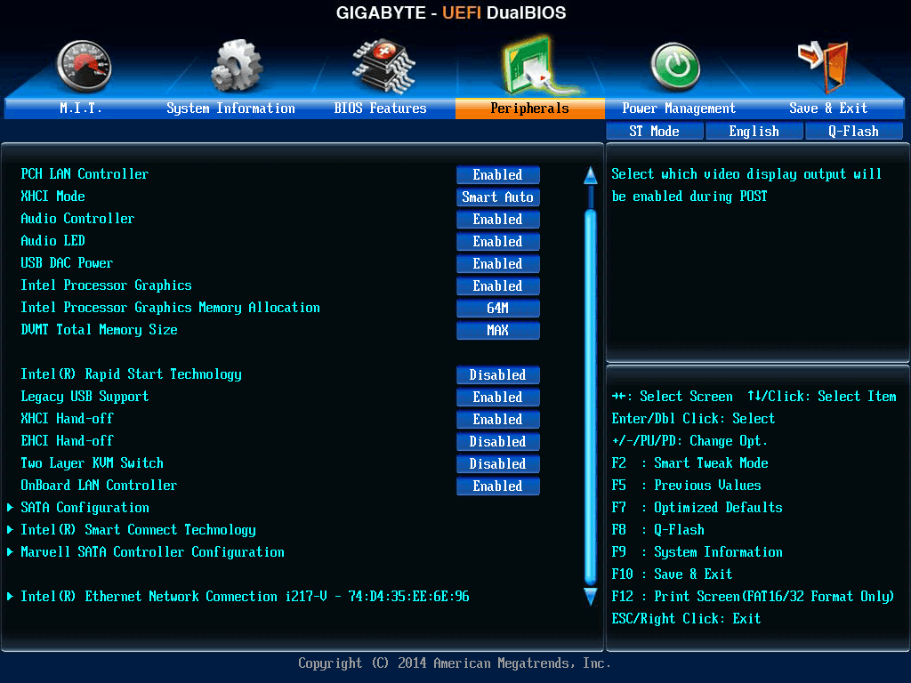Image resolution: width=911 pixels, height=683 pixels.
Task: Select Two Layer KVM Switch label
Action: coord(93,462)
